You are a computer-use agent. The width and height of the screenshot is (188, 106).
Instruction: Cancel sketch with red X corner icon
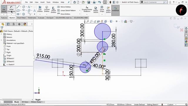click(x=182, y=30)
